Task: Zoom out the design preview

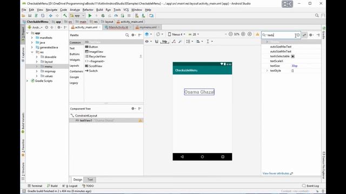Action: [231, 34]
